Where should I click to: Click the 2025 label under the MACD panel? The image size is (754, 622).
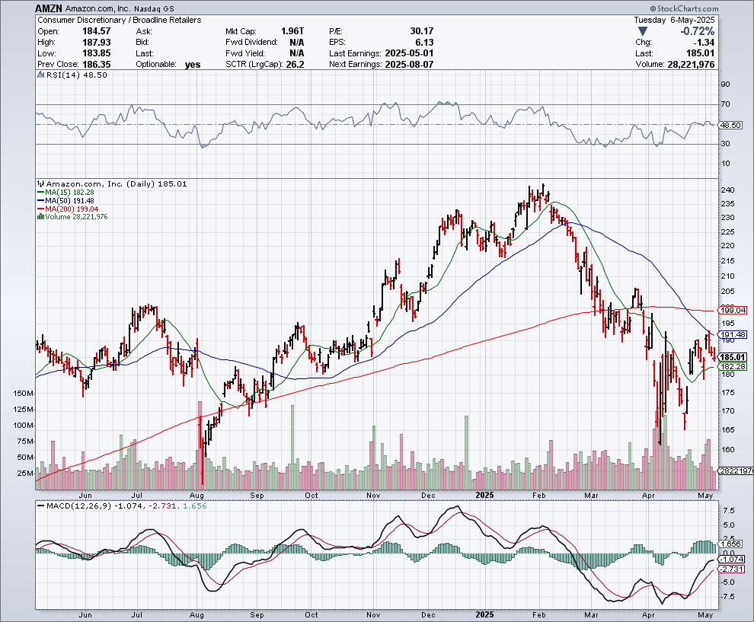click(484, 614)
